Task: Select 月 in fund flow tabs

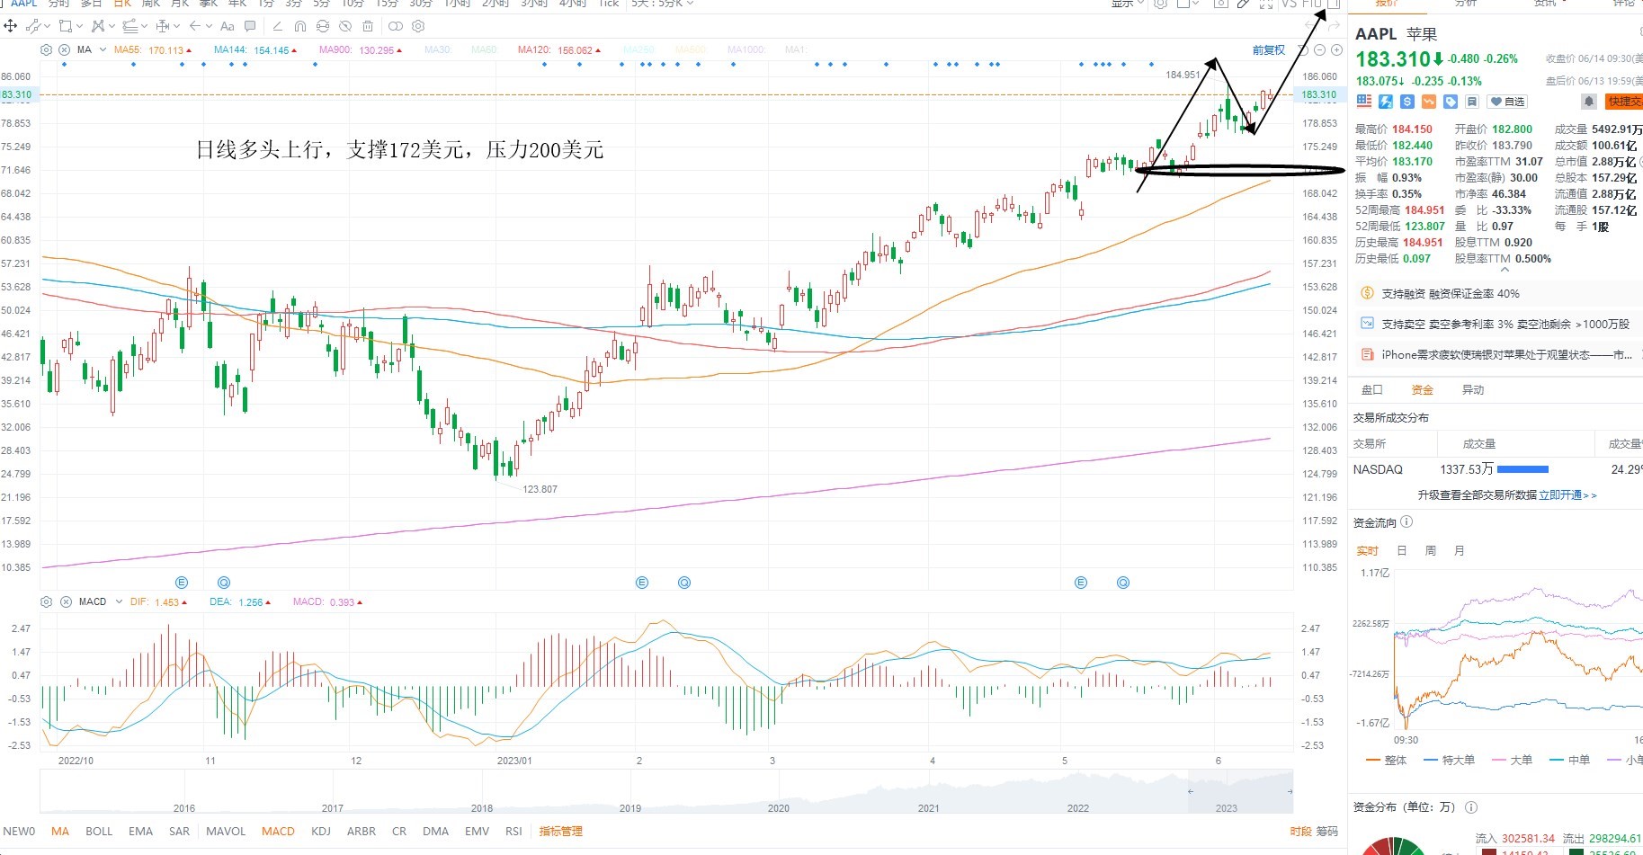Action: (x=1459, y=551)
